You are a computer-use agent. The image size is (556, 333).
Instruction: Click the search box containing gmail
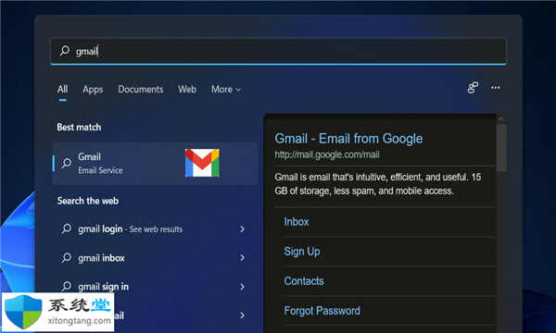click(278, 51)
